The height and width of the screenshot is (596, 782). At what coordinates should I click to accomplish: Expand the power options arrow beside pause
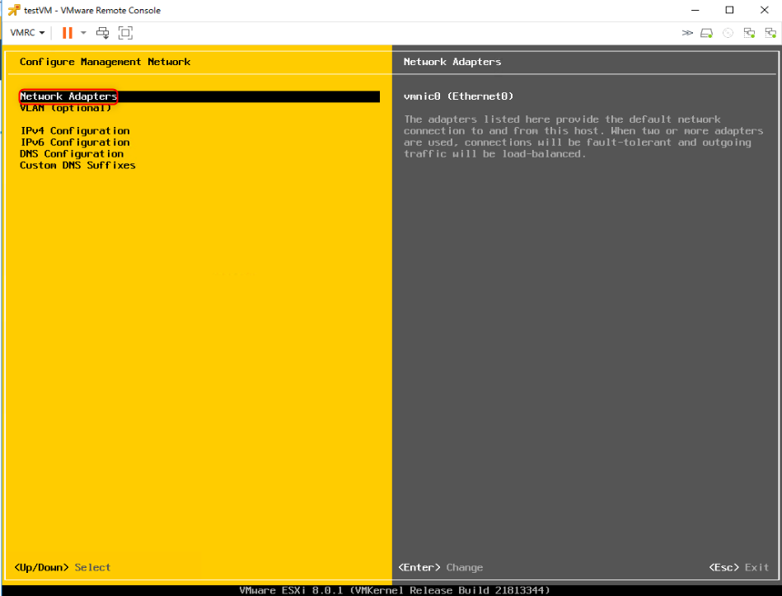[x=83, y=33]
